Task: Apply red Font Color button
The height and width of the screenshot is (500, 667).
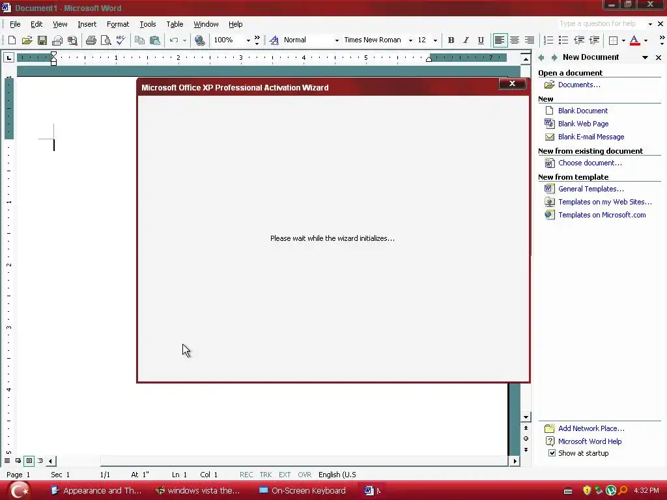Action: coord(634,40)
